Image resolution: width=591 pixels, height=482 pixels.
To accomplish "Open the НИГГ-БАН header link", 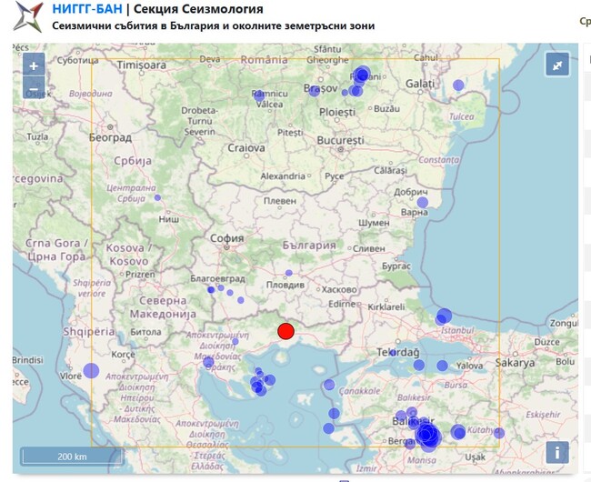I will pyautogui.click(x=86, y=9).
